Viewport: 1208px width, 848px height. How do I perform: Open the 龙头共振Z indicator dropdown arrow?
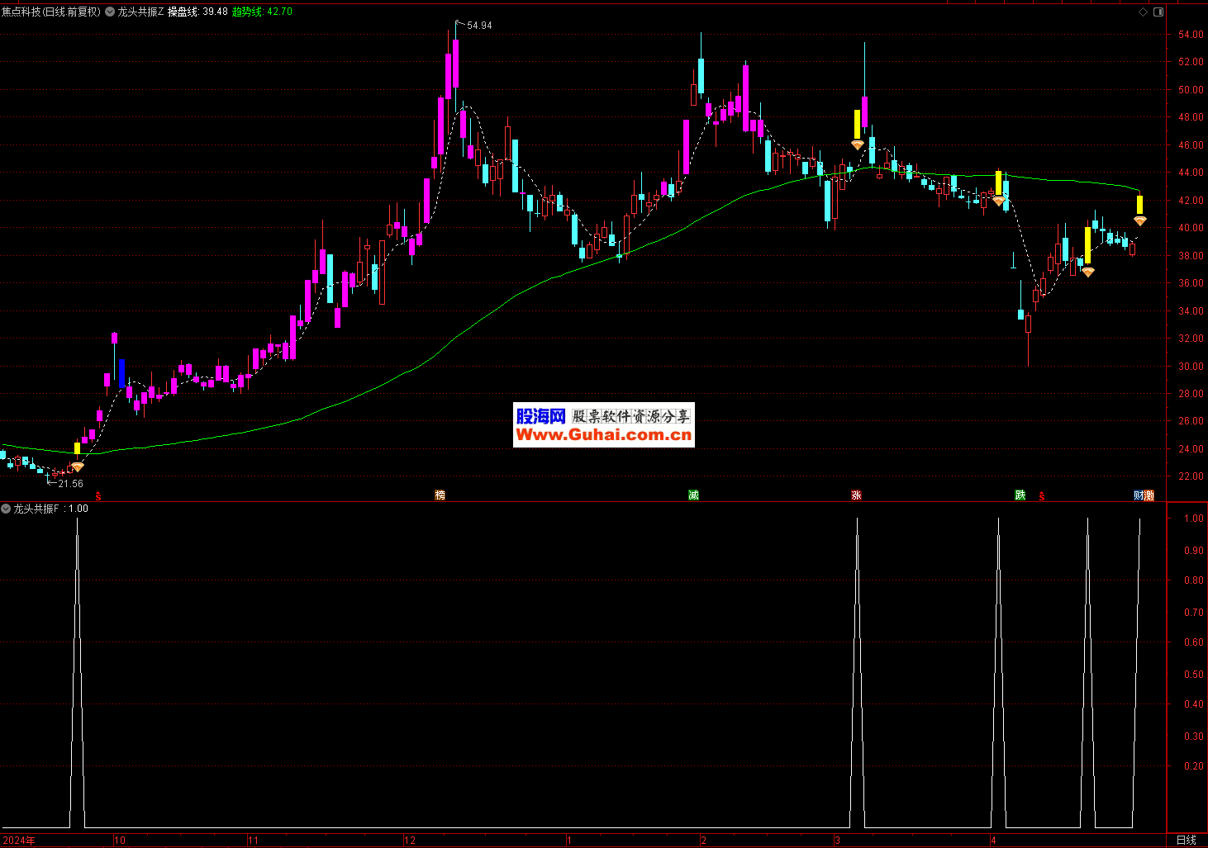point(110,12)
